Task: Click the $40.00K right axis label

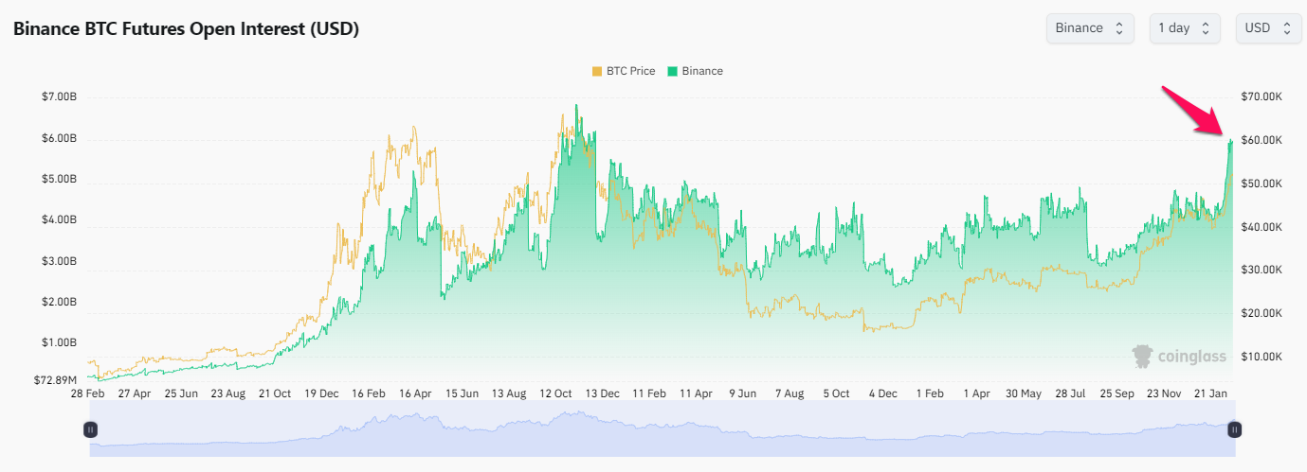Action: [x=1262, y=227]
